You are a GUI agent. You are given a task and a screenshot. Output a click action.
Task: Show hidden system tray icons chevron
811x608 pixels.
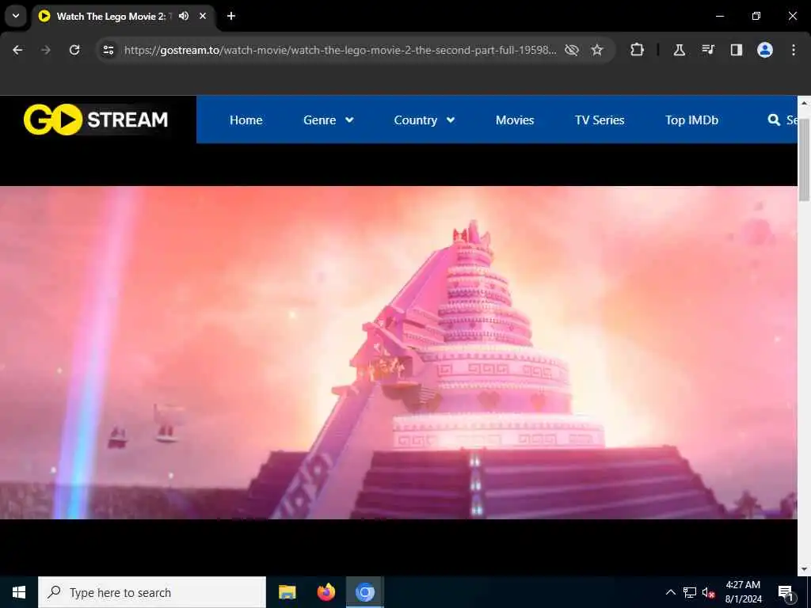670,592
